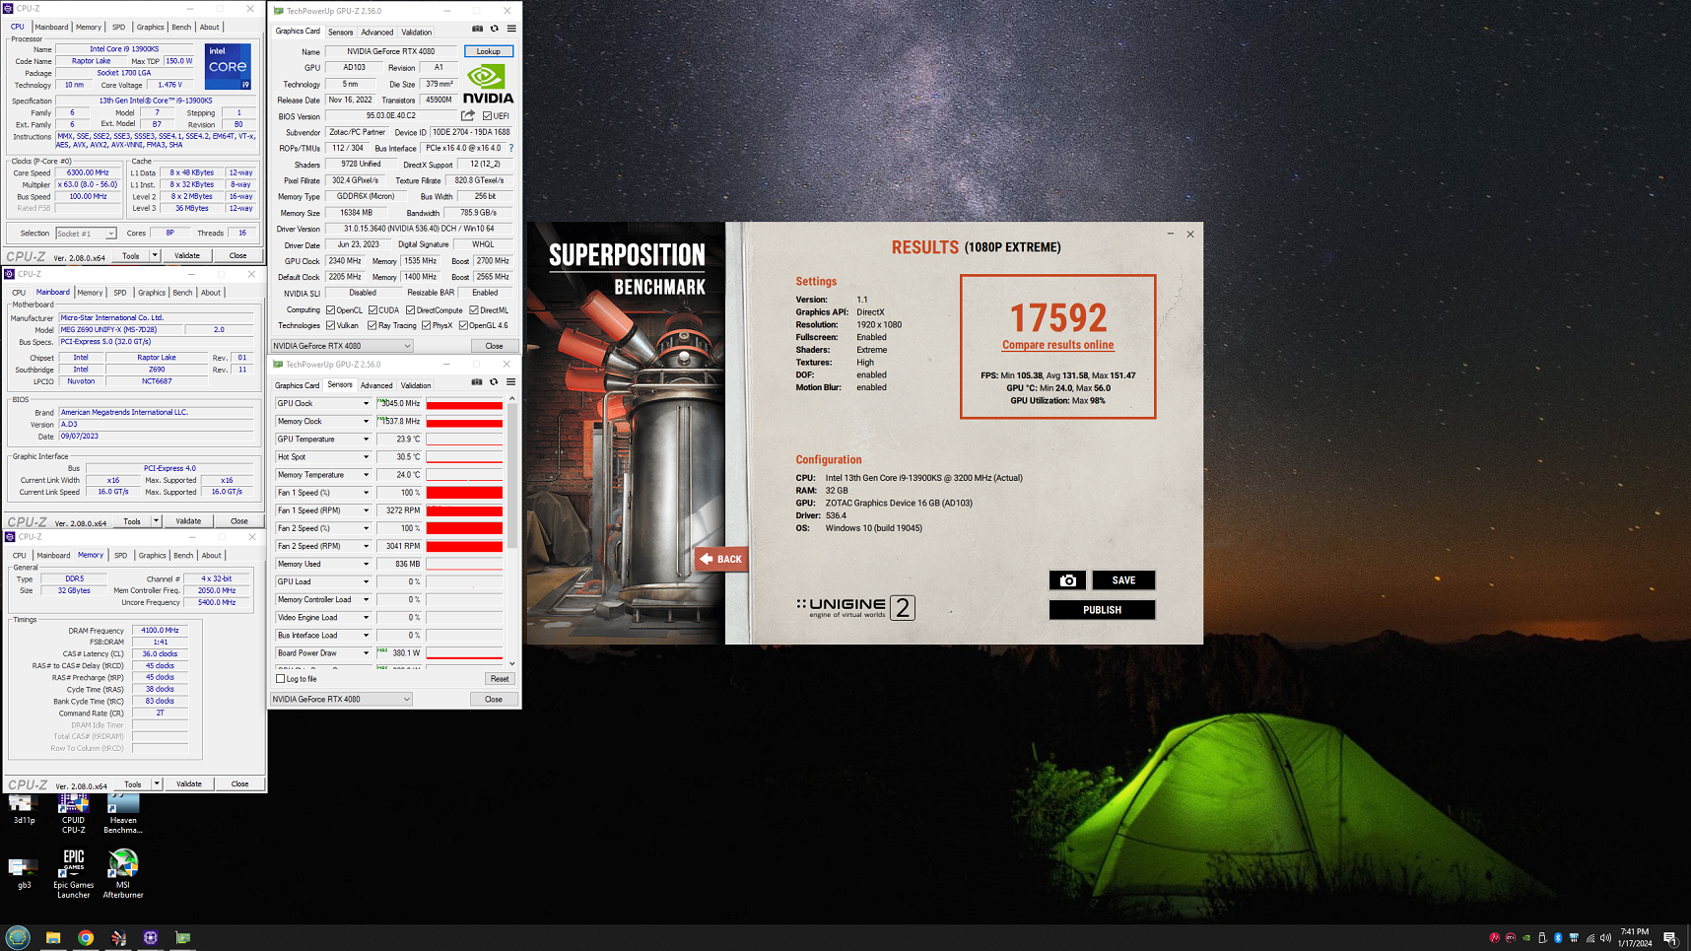Open the GPU Temperature sensor dropdown
The image size is (1691, 951).
click(x=366, y=440)
